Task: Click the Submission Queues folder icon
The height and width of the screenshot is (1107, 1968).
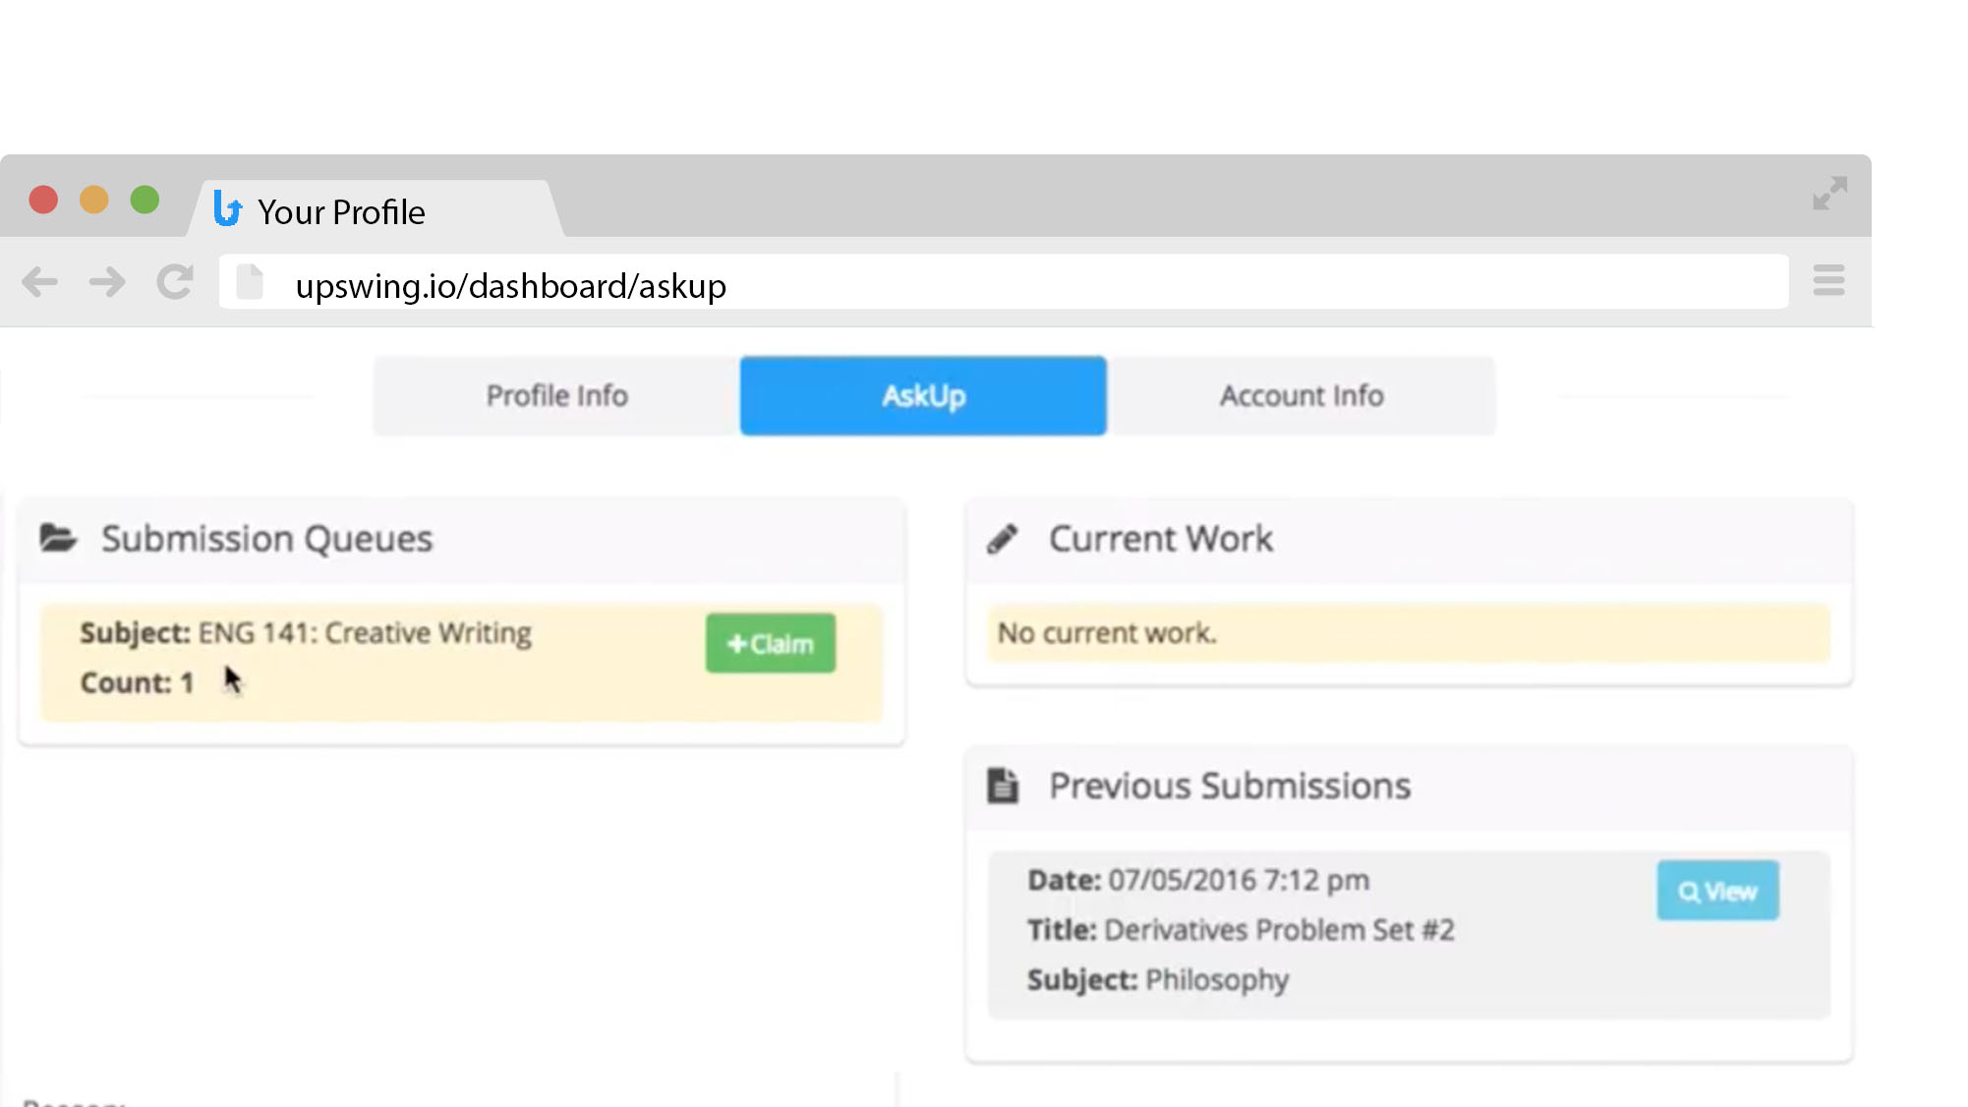Action: pyautogui.click(x=58, y=538)
